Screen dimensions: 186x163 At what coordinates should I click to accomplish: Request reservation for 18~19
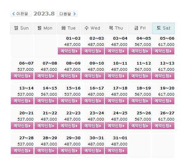140,101
